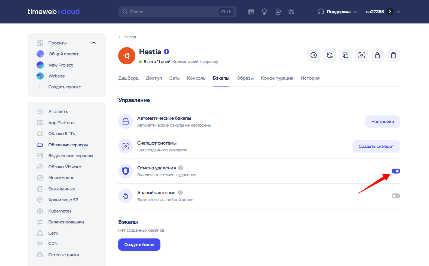Switch to the Дашборд tab
Screen dimensions: 429x266
128,78
